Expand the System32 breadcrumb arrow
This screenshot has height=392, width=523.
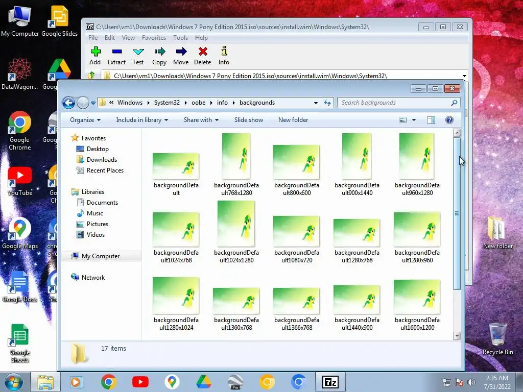tap(185, 103)
